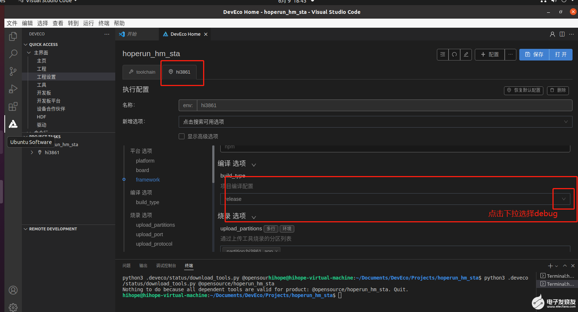
Task: Open the 帮助 menu
Action: [x=119, y=23]
